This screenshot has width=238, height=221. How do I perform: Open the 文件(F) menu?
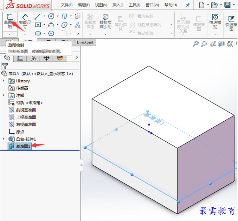click(x=67, y=5)
